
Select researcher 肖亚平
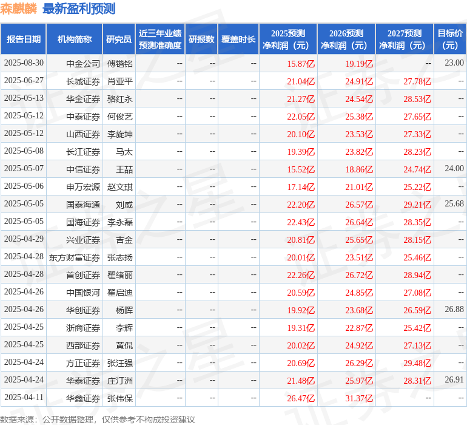coord(119,81)
